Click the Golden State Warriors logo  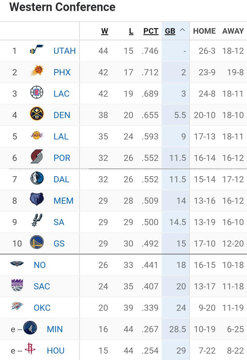pos(37,243)
